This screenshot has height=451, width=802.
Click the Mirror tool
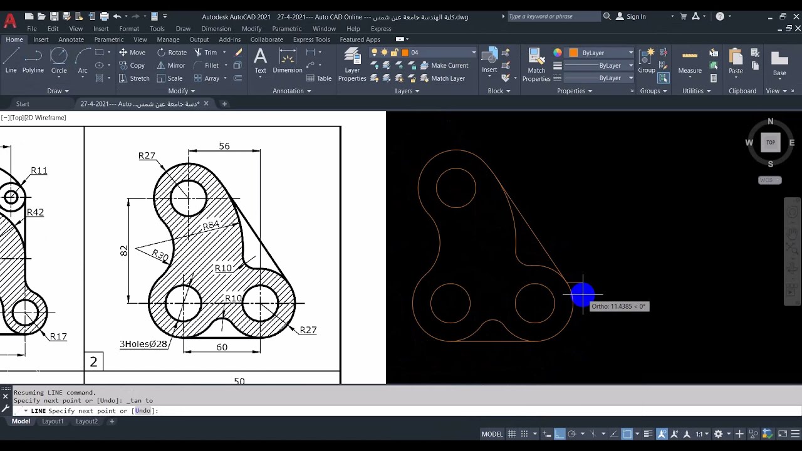pyautogui.click(x=171, y=65)
